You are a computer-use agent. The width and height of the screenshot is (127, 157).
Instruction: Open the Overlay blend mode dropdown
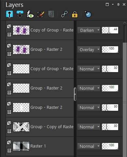89,49
